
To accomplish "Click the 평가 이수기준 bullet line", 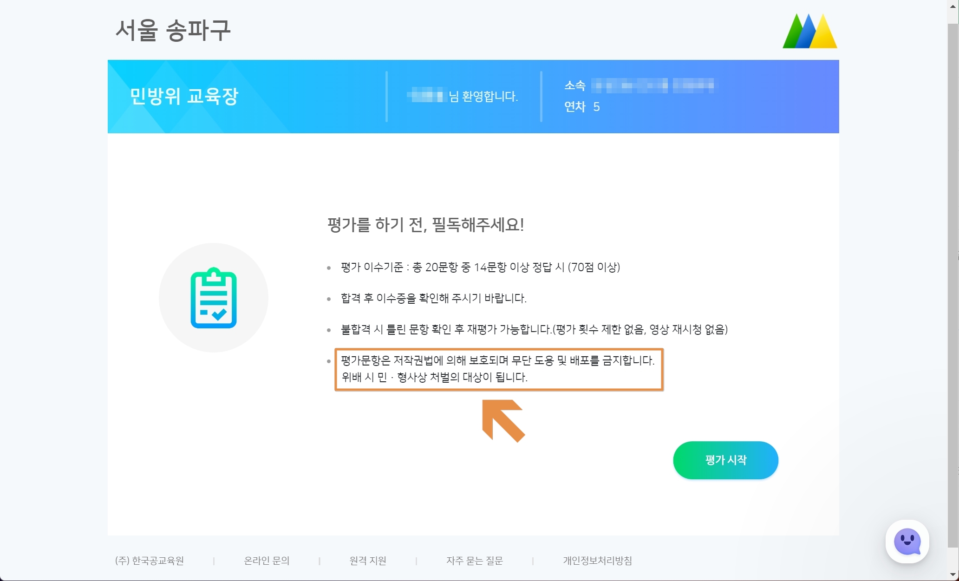I will (x=480, y=267).
